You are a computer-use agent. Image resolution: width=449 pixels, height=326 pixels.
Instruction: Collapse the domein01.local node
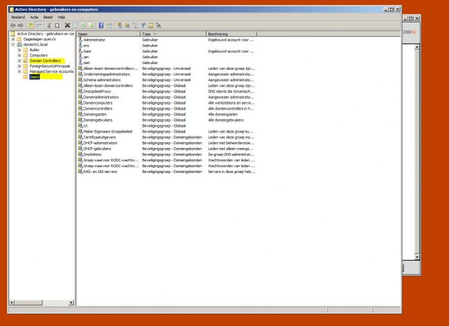pos(13,45)
